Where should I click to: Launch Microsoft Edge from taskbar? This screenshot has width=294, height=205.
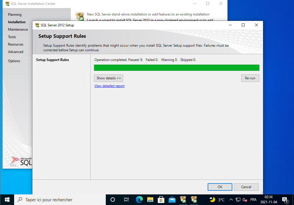139,200
